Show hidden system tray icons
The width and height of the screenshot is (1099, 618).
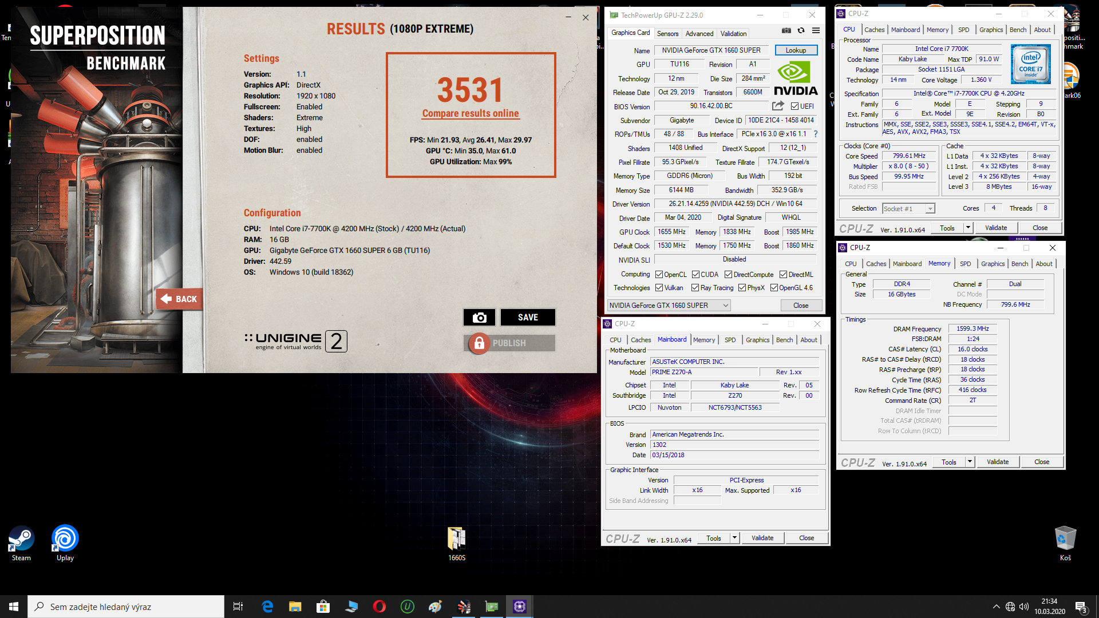click(x=997, y=607)
